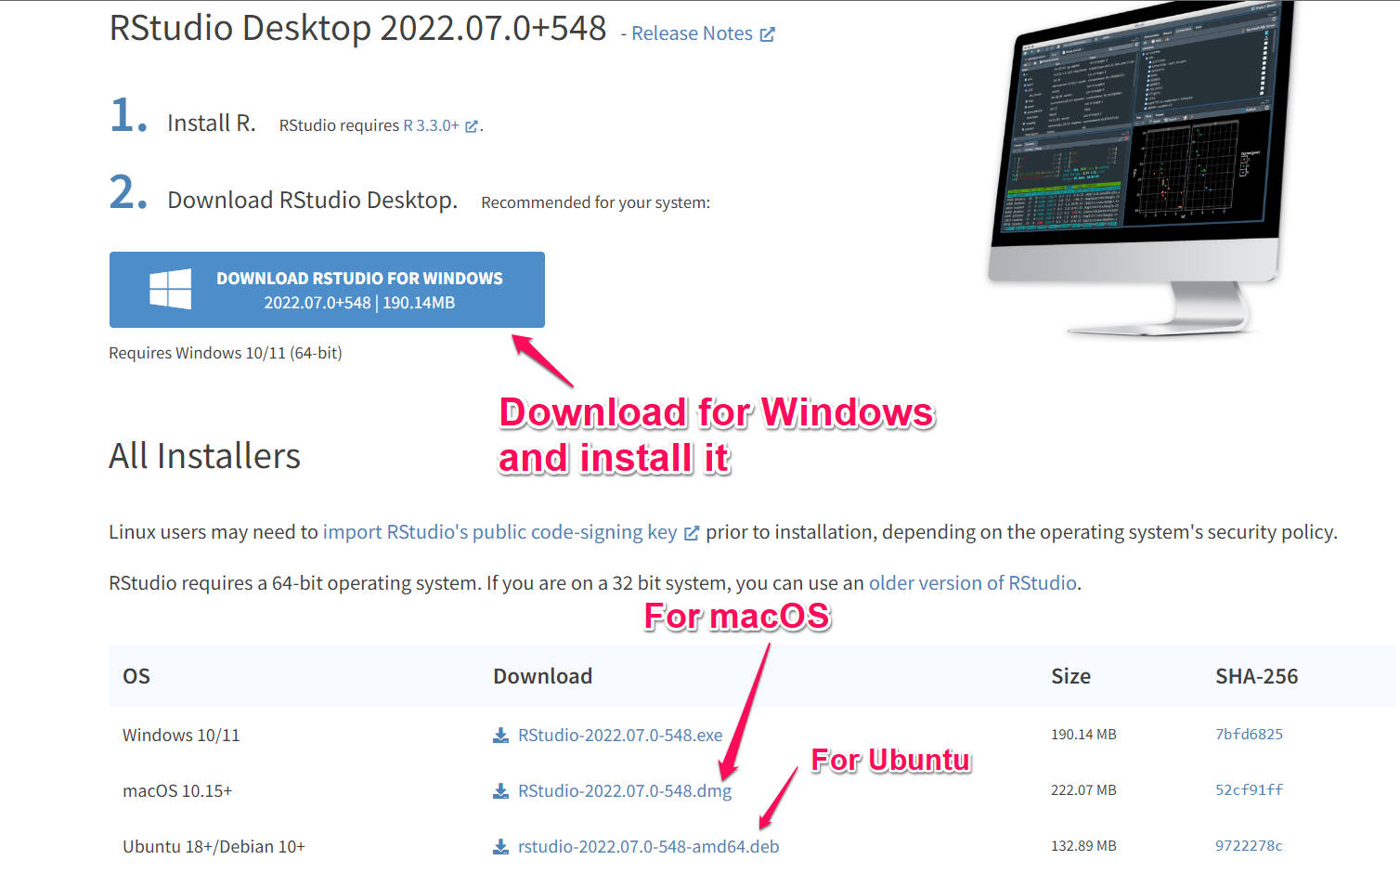Viewport: 1400px width, 873px height.
Task: Click download icon for the .dmg installer
Action: [x=500, y=791]
